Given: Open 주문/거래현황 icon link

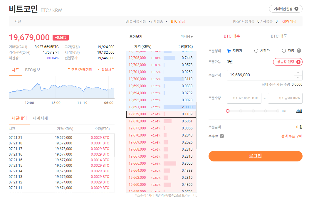Looking at the screenshot, I should [x=79, y=70].
